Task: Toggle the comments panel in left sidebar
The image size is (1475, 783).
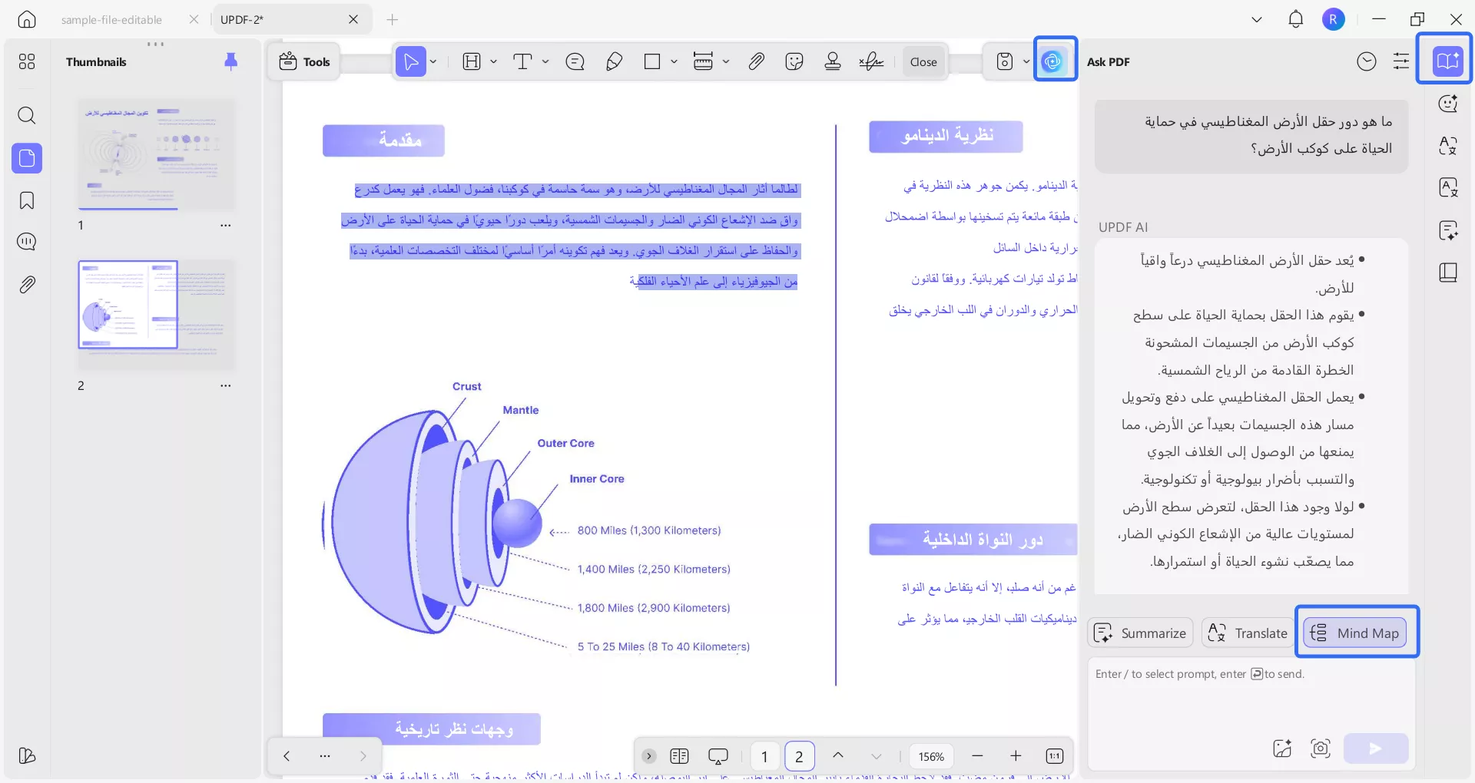Action: click(27, 242)
